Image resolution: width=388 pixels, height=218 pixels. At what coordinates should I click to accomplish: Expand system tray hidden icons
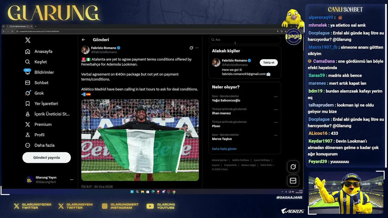282,192
